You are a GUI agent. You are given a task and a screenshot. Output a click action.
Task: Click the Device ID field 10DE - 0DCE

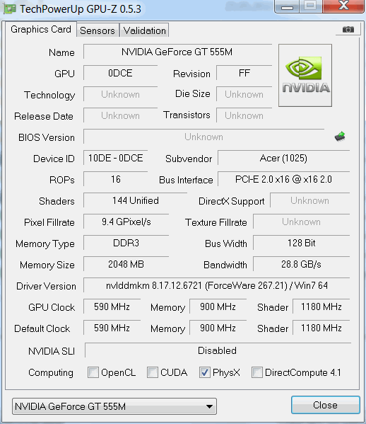pos(115,158)
